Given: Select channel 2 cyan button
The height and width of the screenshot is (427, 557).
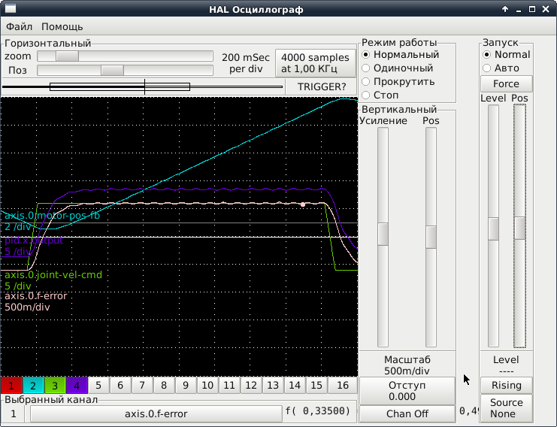Looking at the screenshot, I should tap(33, 386).
